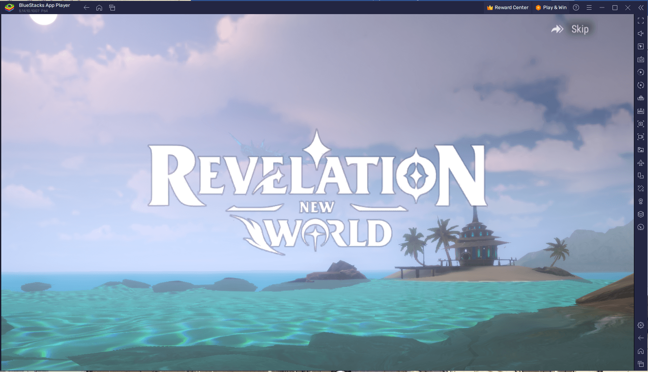
Task: Click the BlueStacks App Player title text
Action: tap(44, 5)
